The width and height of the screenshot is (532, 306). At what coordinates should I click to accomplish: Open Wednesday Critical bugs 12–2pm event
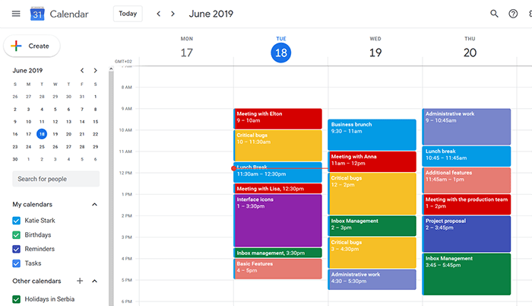372,194
